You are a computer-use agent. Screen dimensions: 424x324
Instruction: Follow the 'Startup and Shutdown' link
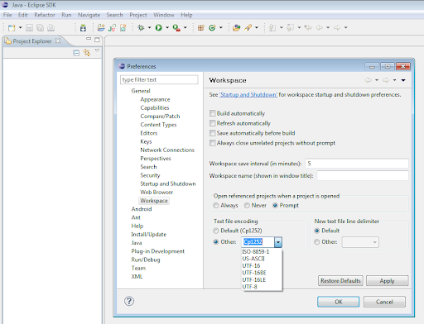pos(248,95)
